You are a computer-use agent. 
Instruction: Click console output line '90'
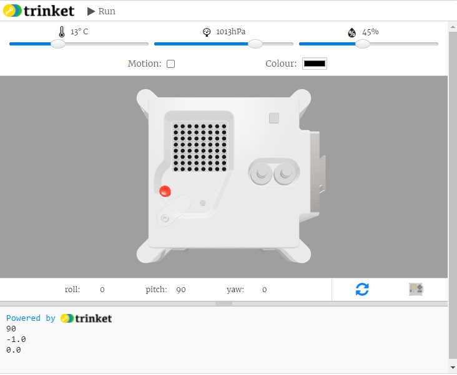coord(11,329)
